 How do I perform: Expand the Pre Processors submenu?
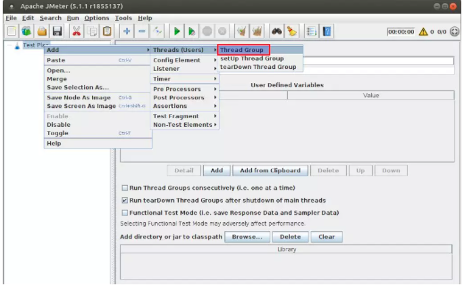point(184,89)
